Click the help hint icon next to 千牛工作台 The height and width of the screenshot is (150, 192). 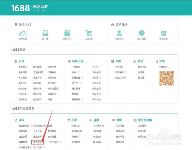click(60, 142)
